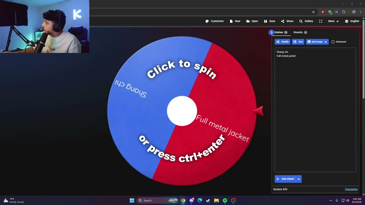Expand the More dropdown menu
The height and width of the screenshot is (205, 365).
[333, 21]
